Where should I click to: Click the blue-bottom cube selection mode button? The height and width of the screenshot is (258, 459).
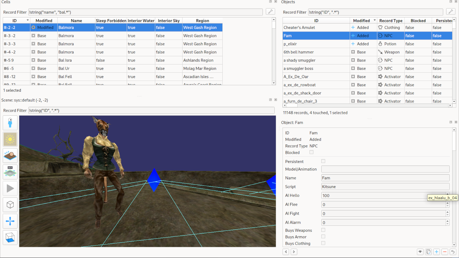pyautogui.click(x=10, y=238)
